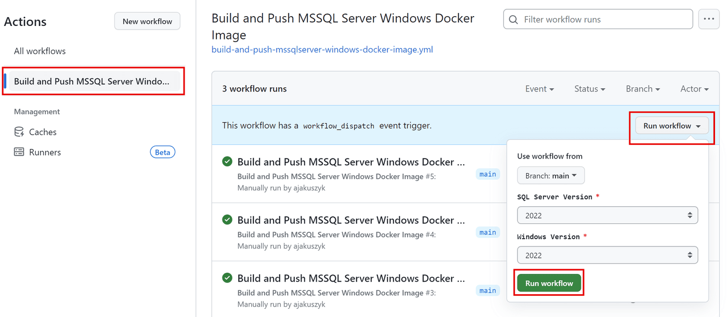Click the success checkmark beside run #4

click(227, 219)
